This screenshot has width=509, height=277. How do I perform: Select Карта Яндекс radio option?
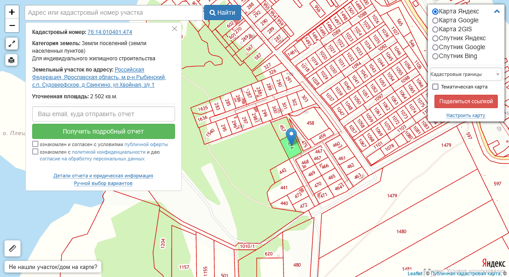(x=435, y=12)
